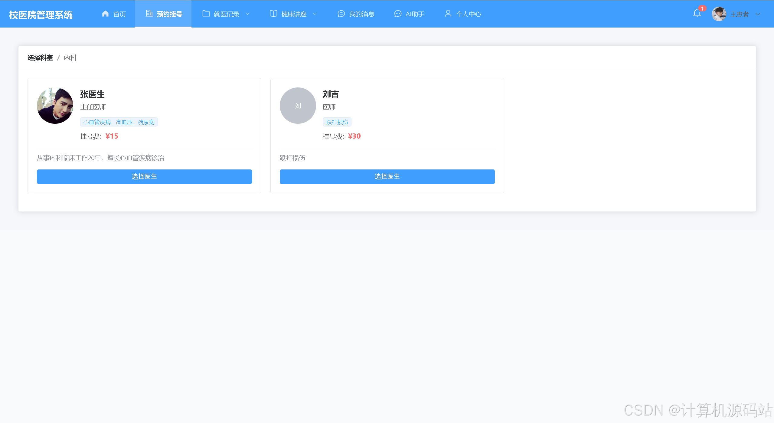Click the red notification badge

702,8
